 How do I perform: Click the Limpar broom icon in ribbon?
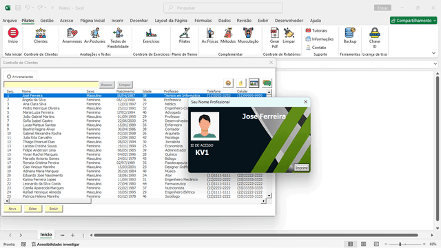pos(289,35)
